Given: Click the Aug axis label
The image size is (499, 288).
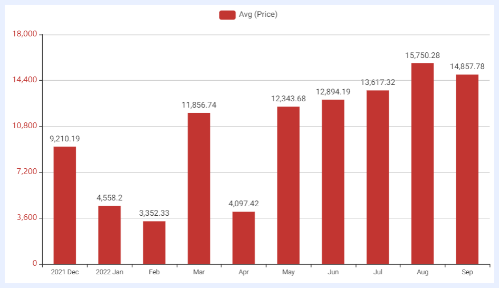Looking at the screenshot, I should click(423, 272).
